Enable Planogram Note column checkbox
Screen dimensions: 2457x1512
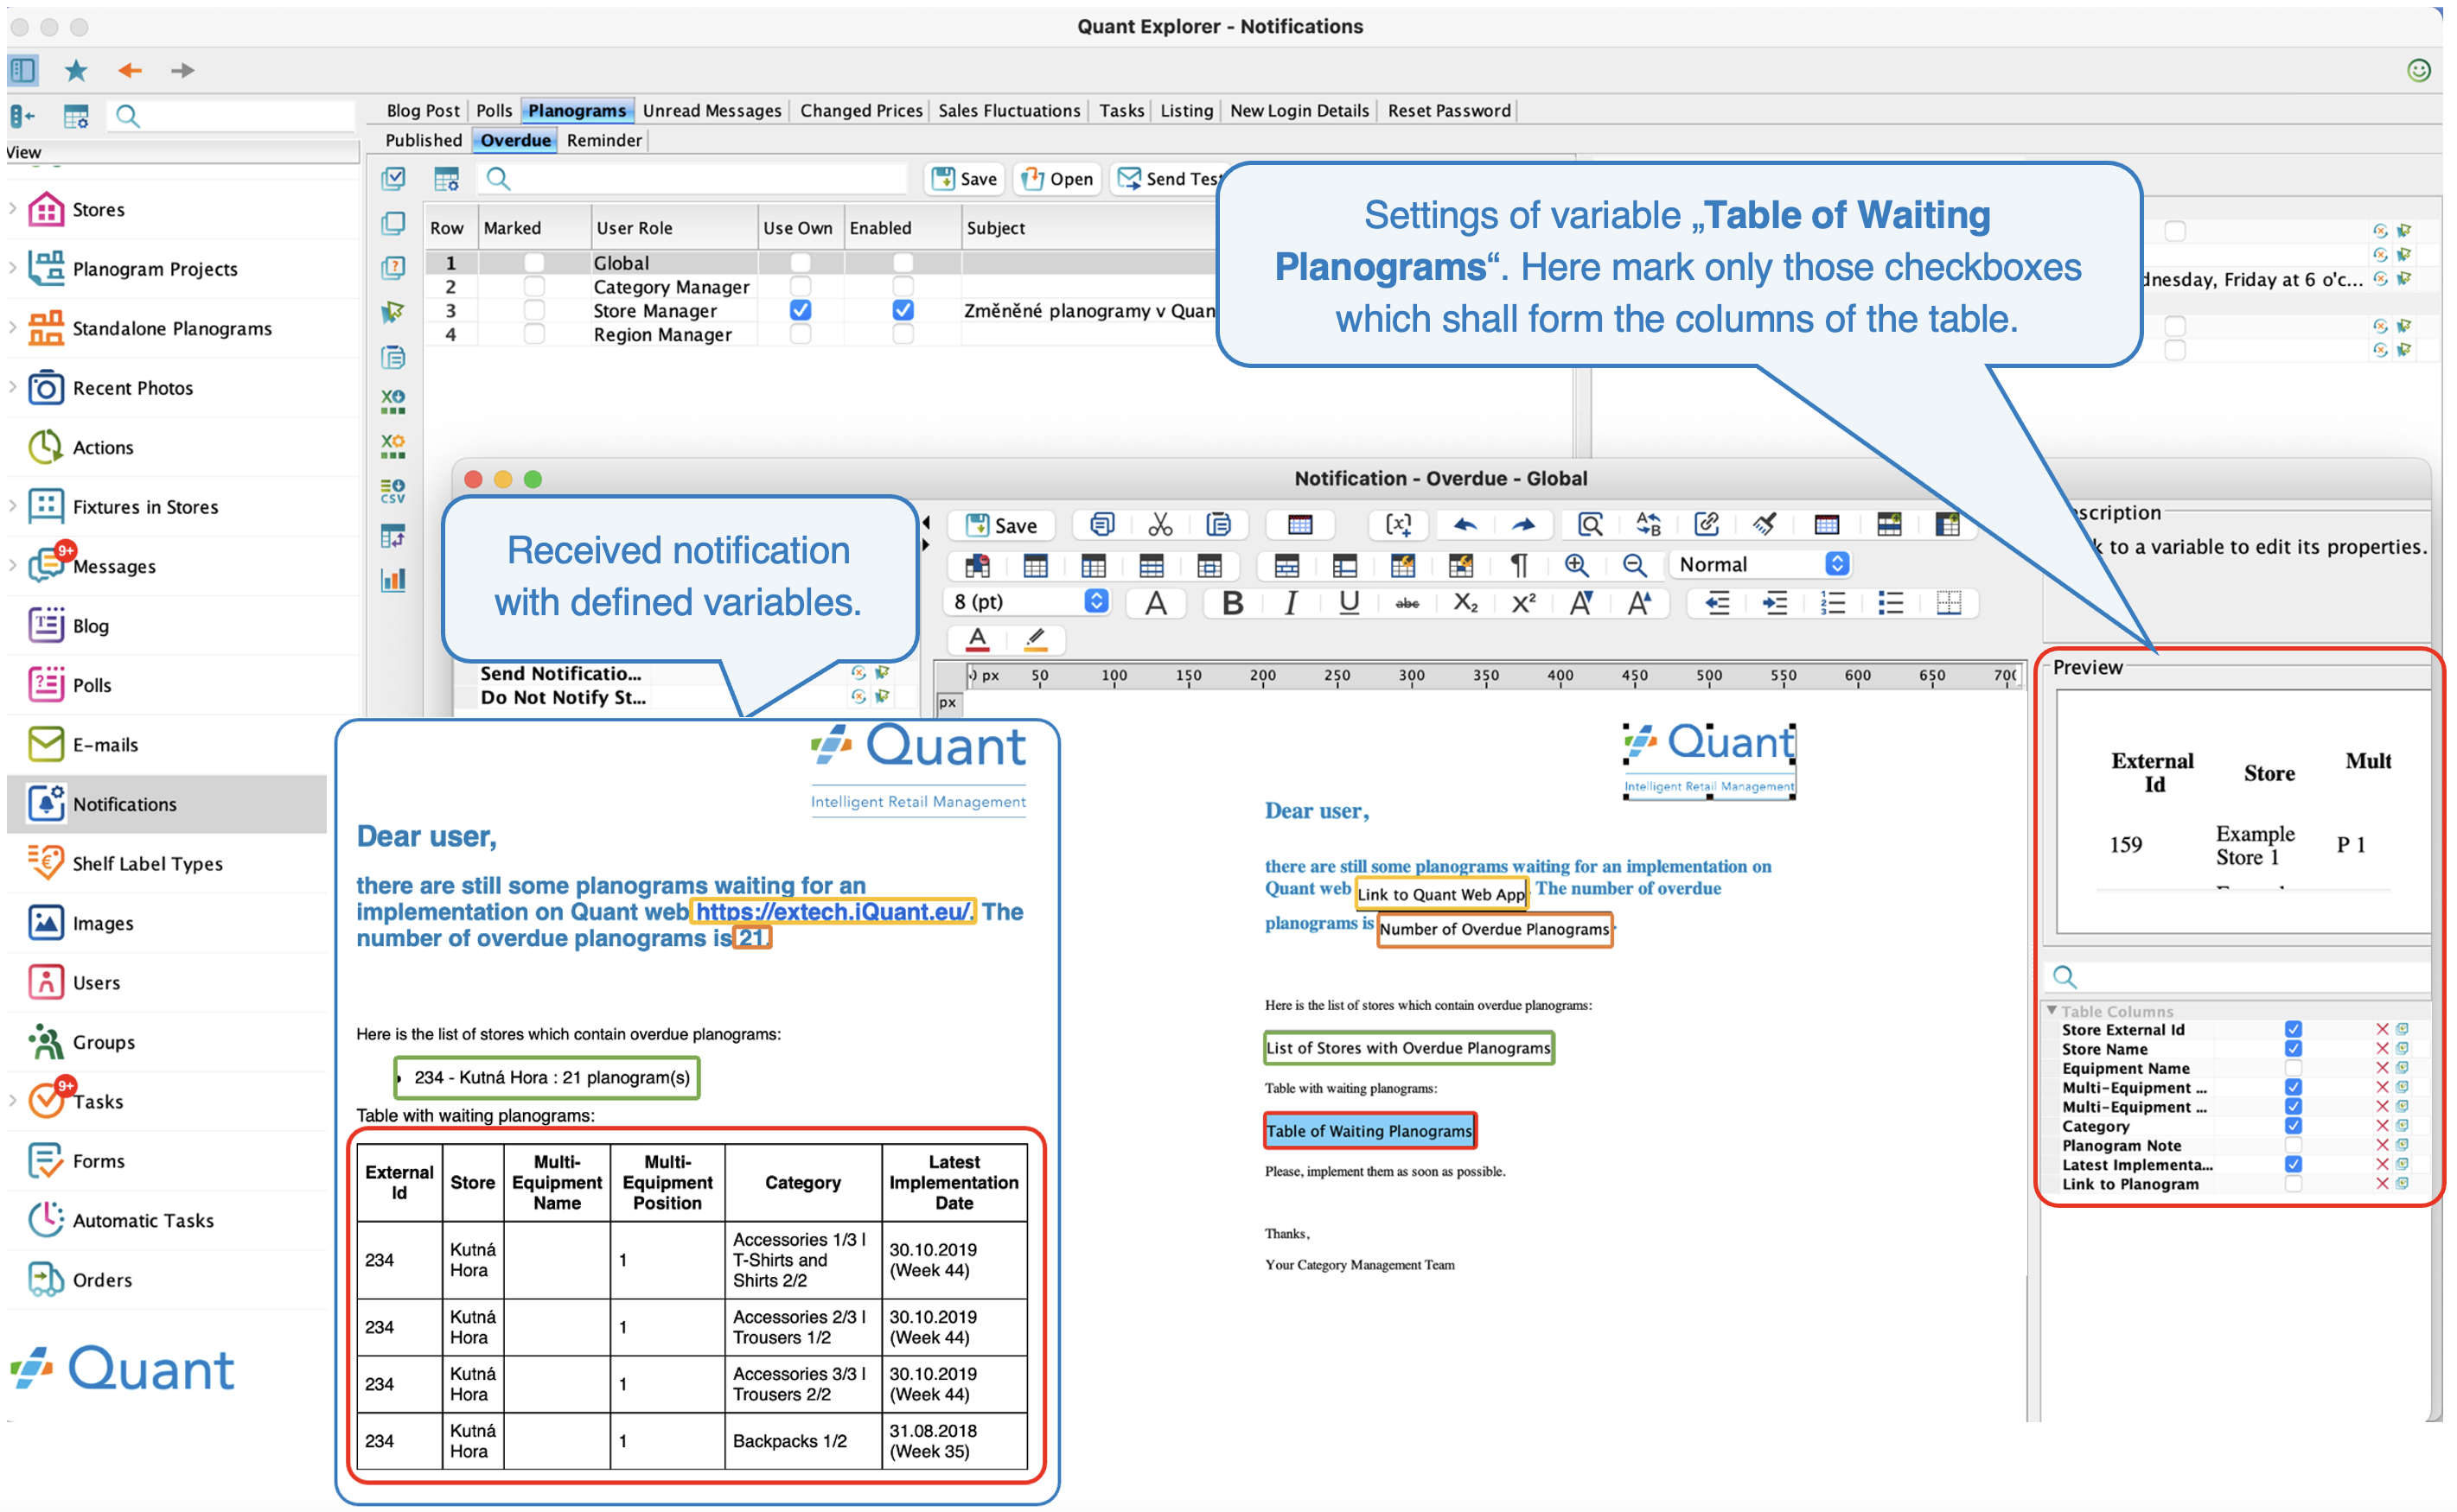click(2293, 1145)
